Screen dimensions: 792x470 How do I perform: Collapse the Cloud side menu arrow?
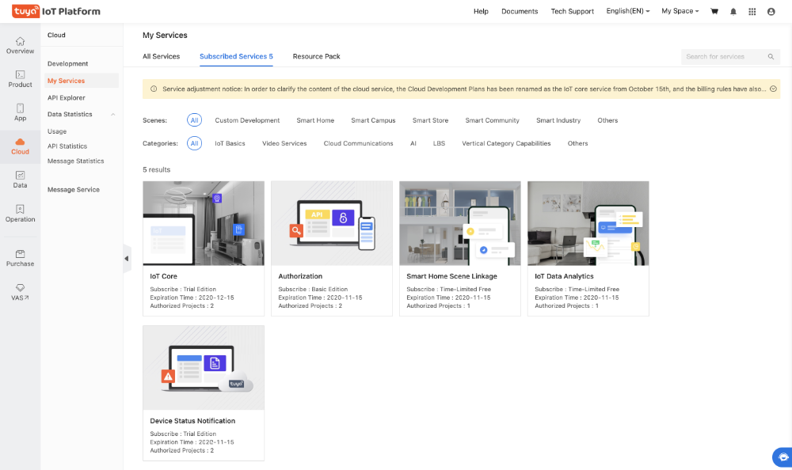[x=127, y=259]
